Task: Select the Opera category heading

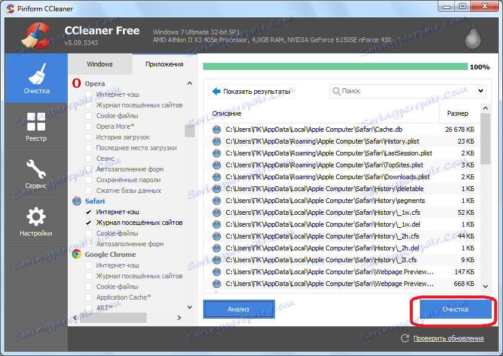Action: (x=94, y=84)
